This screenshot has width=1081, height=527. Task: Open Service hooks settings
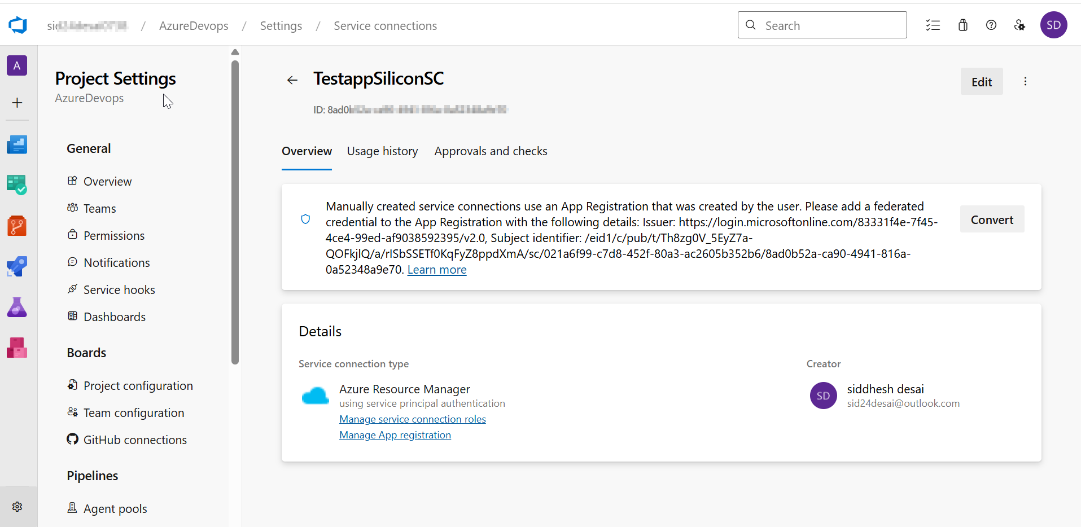pyautogui.click(x=111, y=290)
